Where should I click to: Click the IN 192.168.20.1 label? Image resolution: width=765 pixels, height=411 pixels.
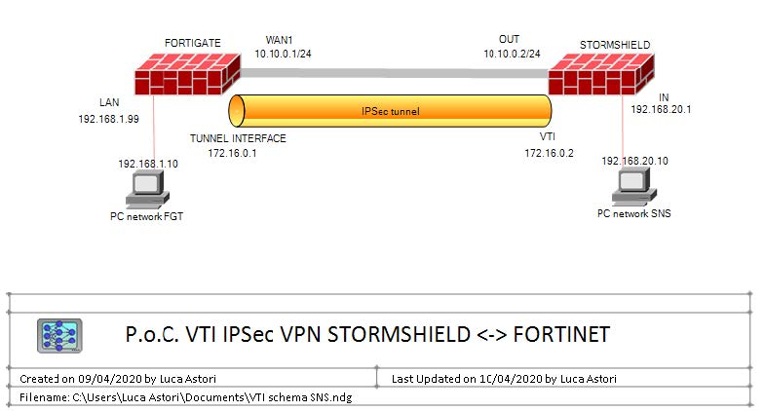point(661,103)
